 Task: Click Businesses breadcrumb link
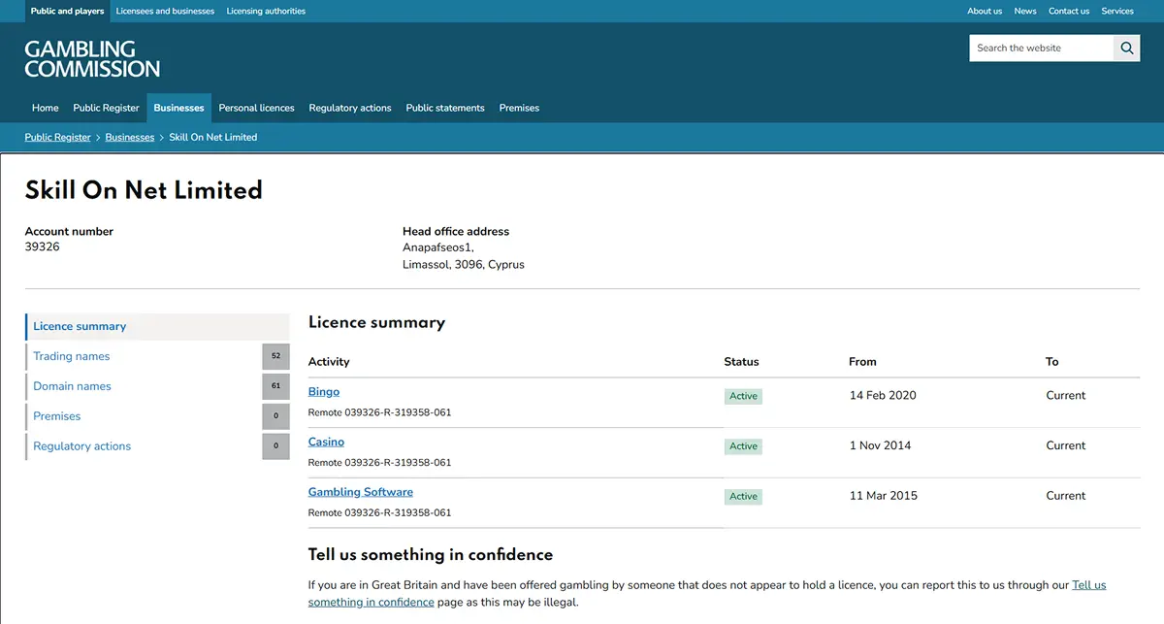tap(130, 137)
